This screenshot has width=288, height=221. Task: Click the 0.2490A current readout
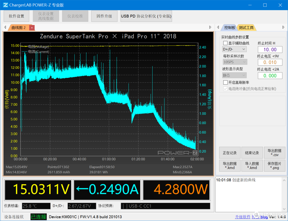[107, 190]
